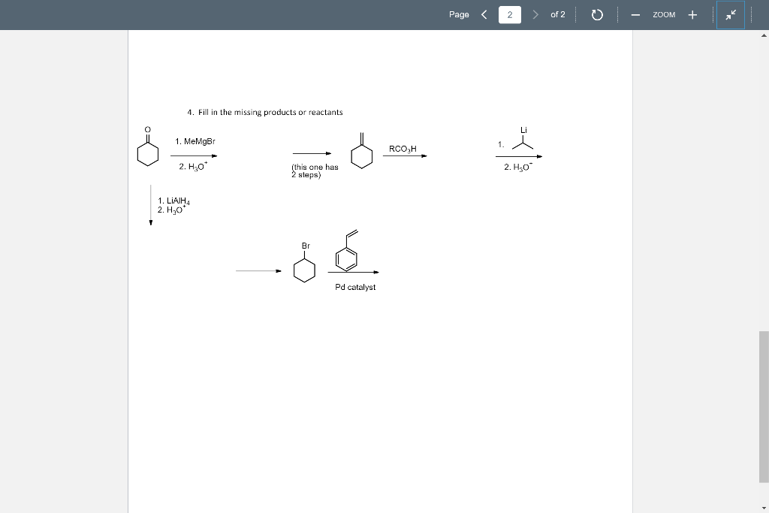Image resolution: width=769 pixels, height=513 pixels.
Task: Select the cyclohexanone structure on the page
Action: [x=148, y=152]
